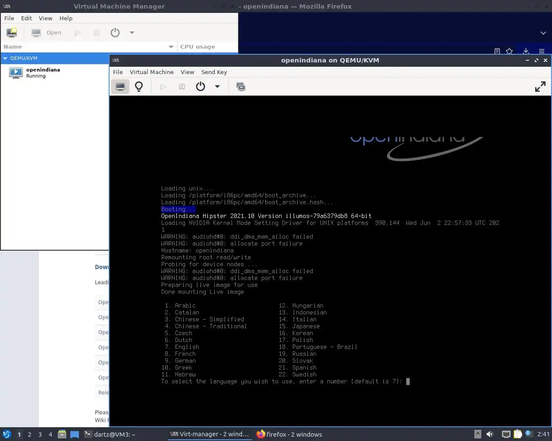Switch to workspace 2

29,435
